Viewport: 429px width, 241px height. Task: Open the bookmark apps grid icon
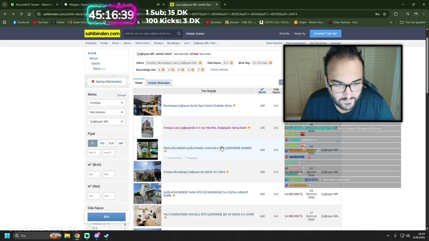[x=4, y=22]
